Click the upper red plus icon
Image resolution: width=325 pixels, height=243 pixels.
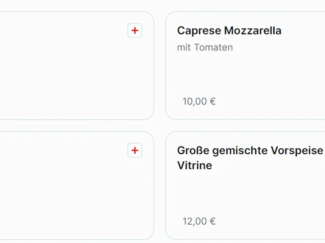(x=135, y=30)
